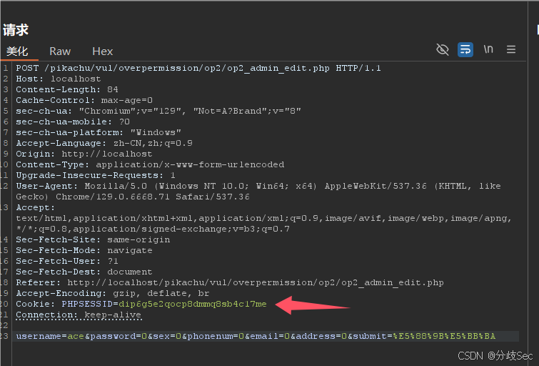Click the Sec-Fetch-Site: same-origin line
The image size is (539, 366).
coord(93,239)
